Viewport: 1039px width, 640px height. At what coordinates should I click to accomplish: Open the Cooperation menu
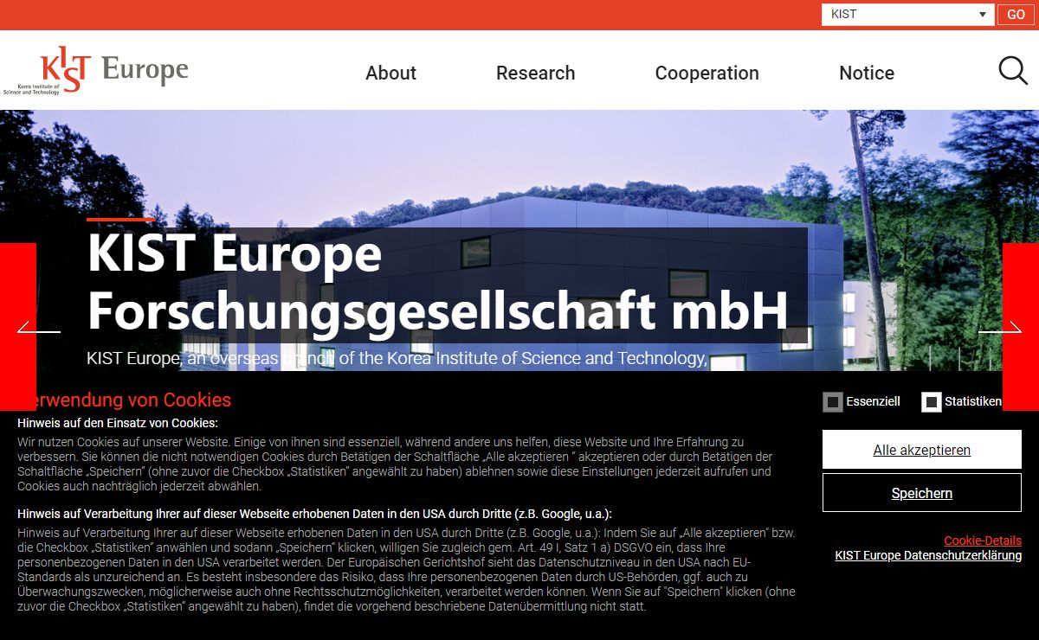707,73
